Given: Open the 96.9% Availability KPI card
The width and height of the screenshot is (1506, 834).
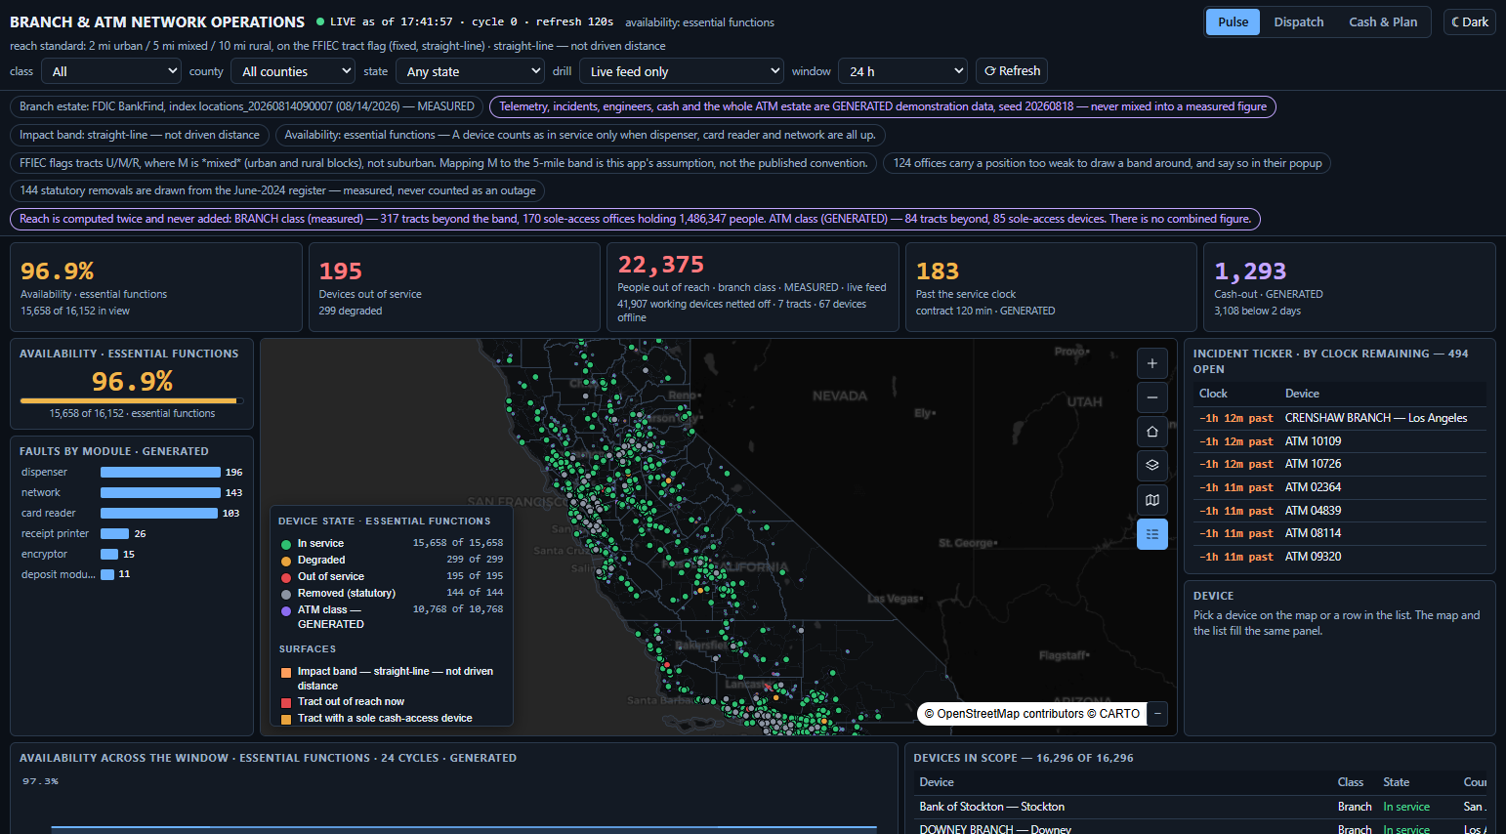Looking at the screenshot, I should (x=156, y=287).
